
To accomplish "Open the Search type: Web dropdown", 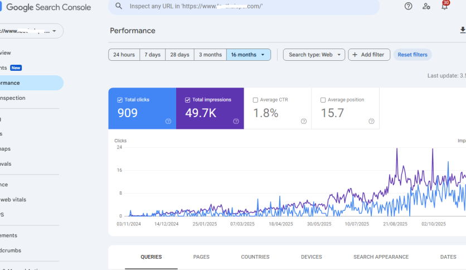I will click(x=314, y=55).
